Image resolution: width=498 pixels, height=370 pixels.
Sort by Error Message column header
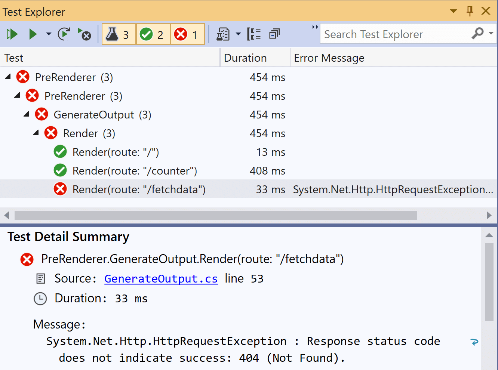[x=394, y=58]
